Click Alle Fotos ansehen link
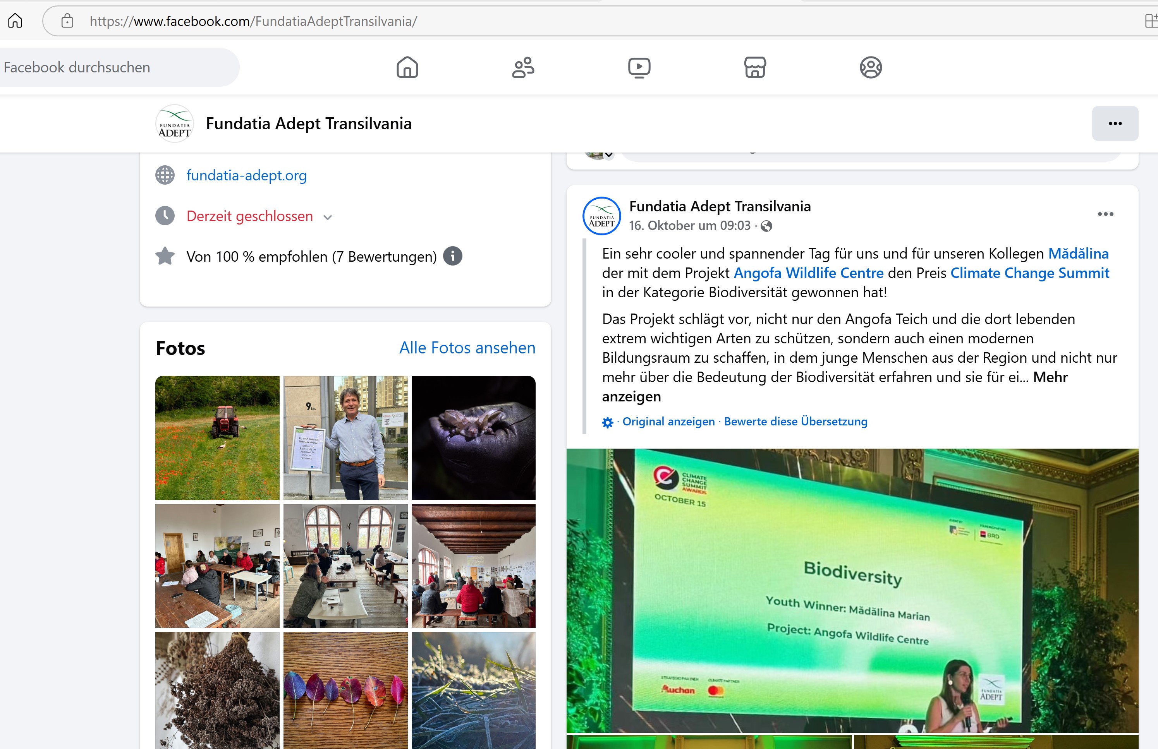The height and width of the screenshot is (749, 1158). (x=467, y=348)
